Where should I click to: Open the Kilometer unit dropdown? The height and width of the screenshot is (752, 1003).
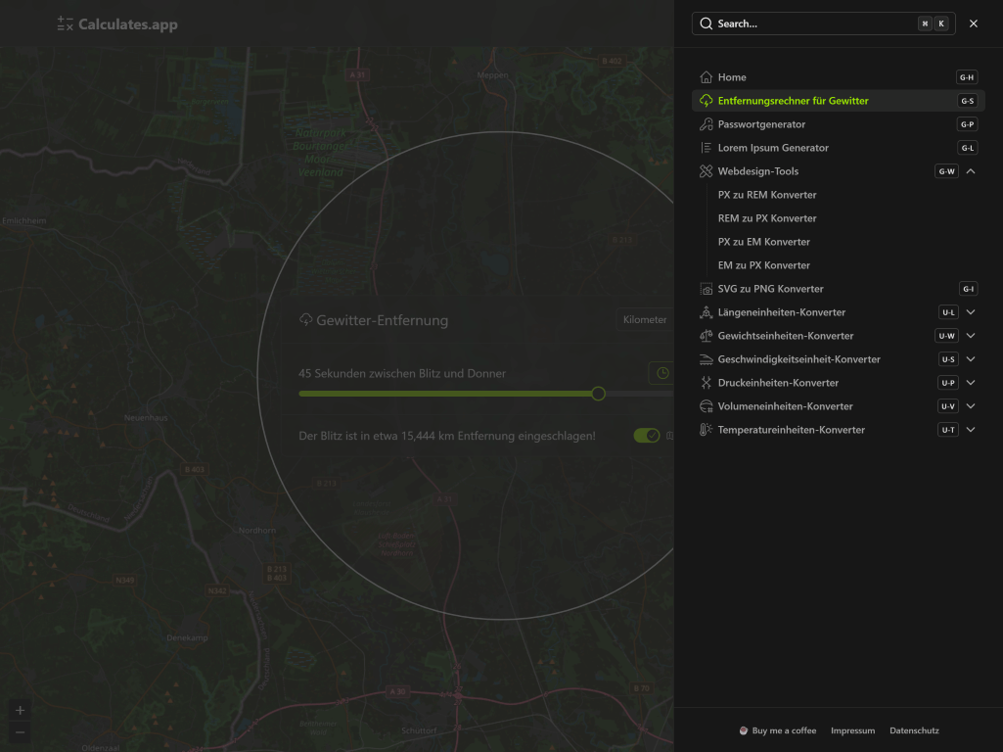[646, 320]
